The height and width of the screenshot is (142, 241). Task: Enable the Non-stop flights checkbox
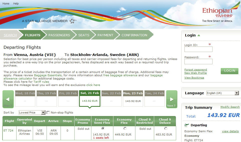click(x=48, y=112)
